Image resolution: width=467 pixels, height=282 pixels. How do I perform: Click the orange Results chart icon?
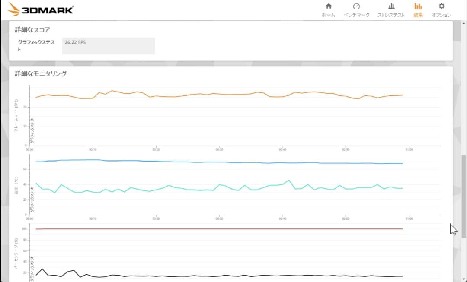tap(418, 6)
